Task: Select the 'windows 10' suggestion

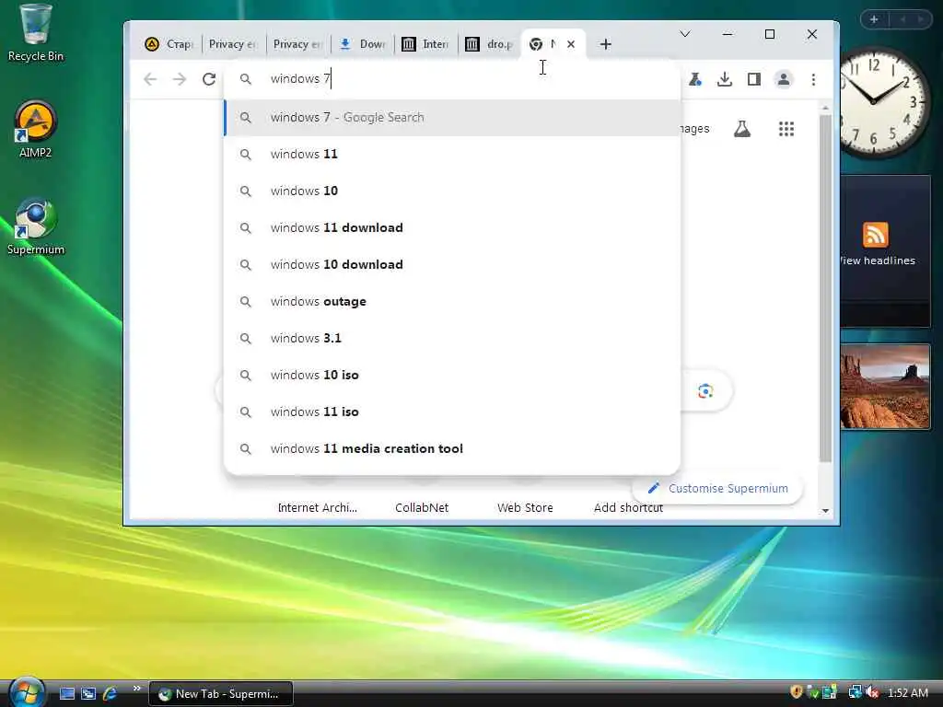Action: [451, 191]
